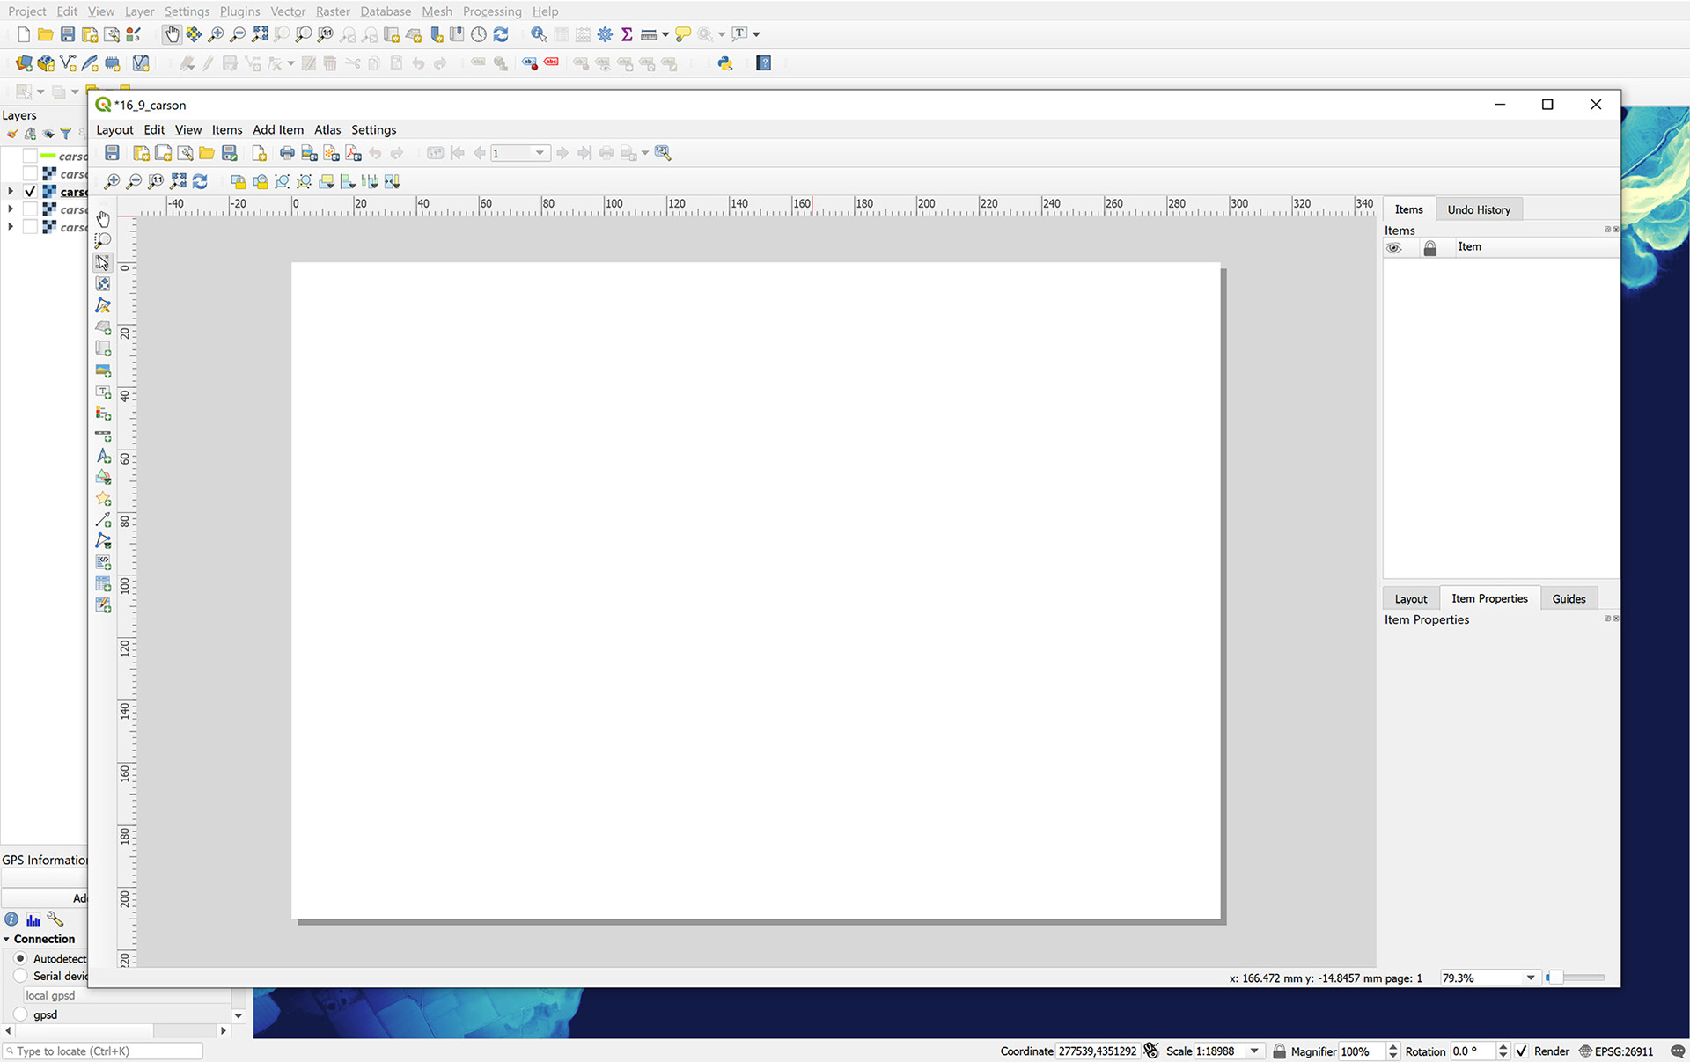Enable the last carson layer checkbox
The height and width of the screenshot is (1062, 1690).
point(30,226)
